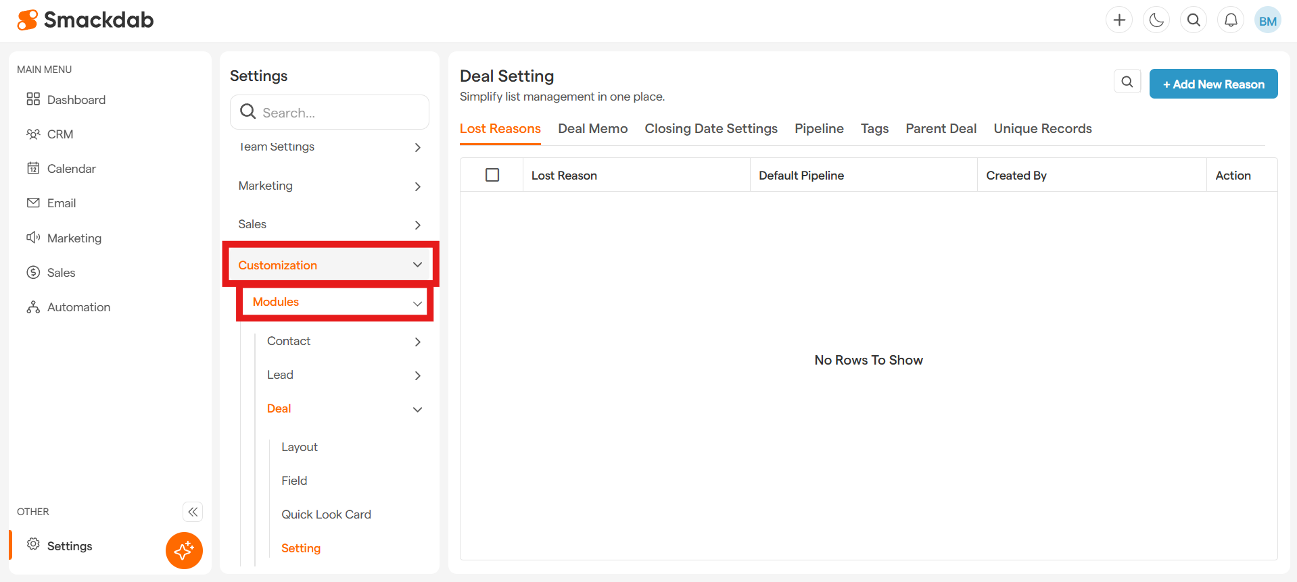Open the BM user profile avatar

tap(1267, 20)
